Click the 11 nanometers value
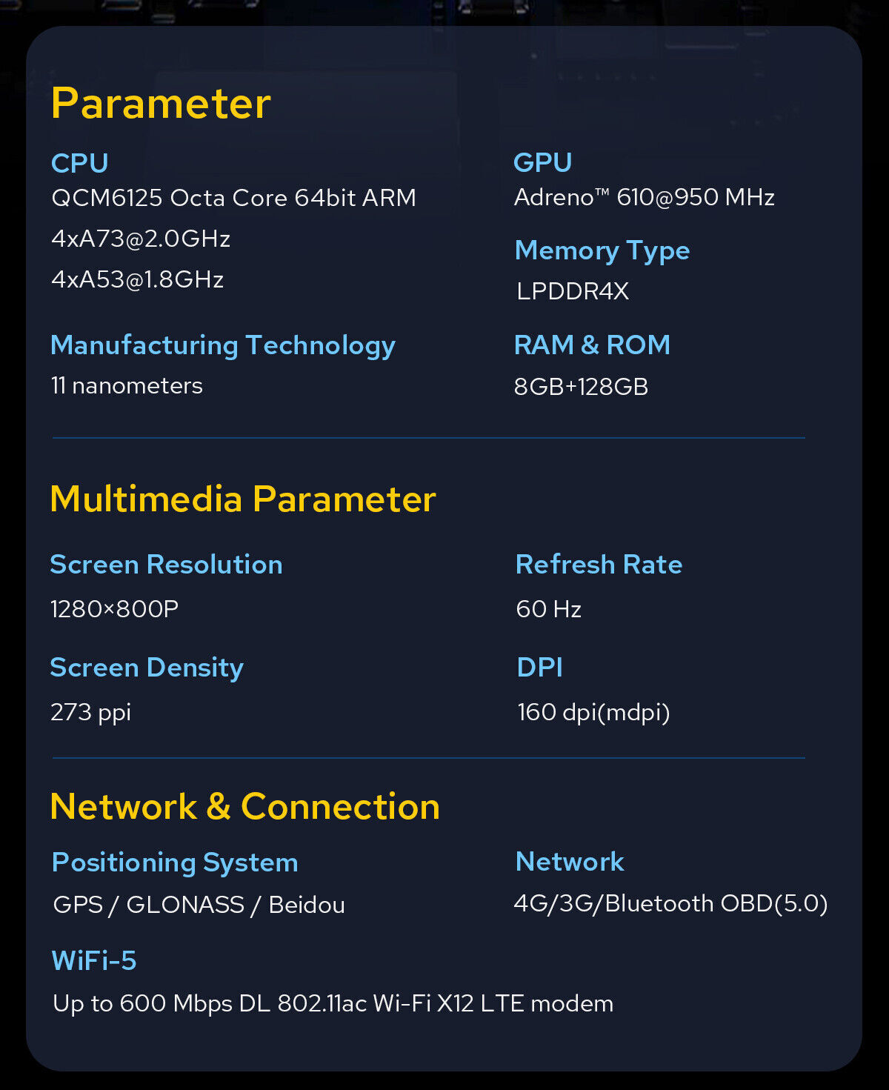889x1090 pixels. [127, 386]
